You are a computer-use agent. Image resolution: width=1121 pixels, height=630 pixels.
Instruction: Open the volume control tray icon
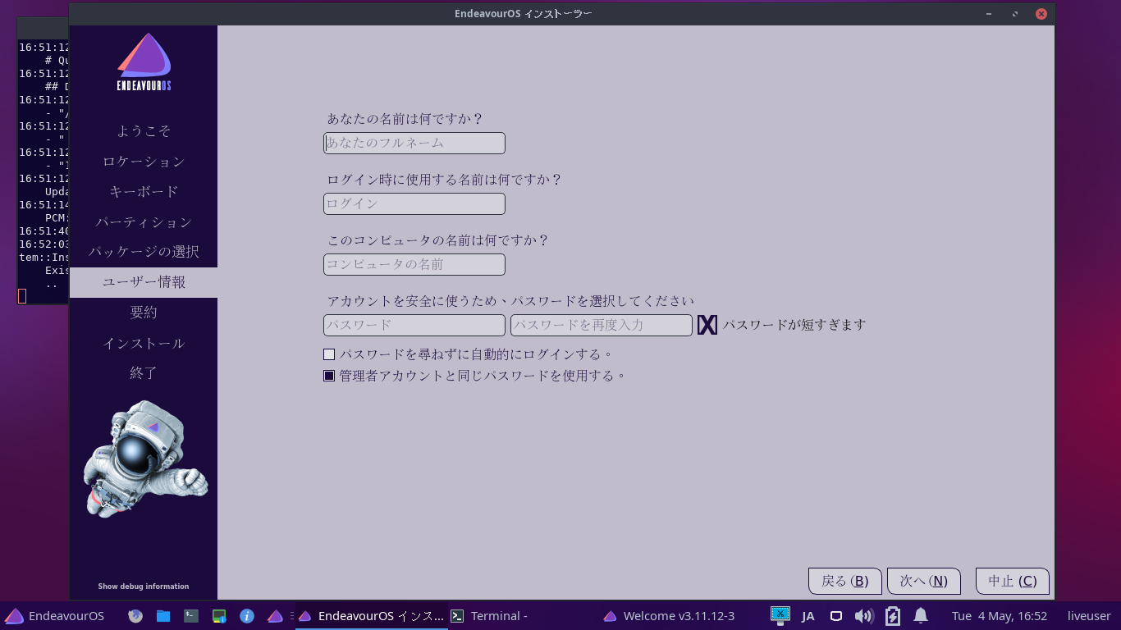tap(864, 616)
